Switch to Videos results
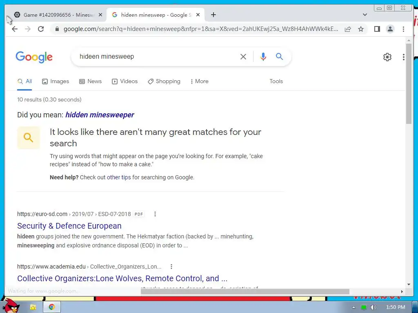418x313 pixels. (125, 82)
